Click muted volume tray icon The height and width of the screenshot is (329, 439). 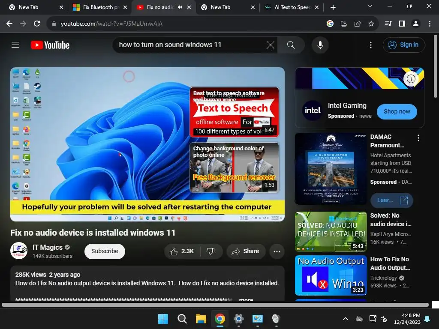click(x=384, y=319)
